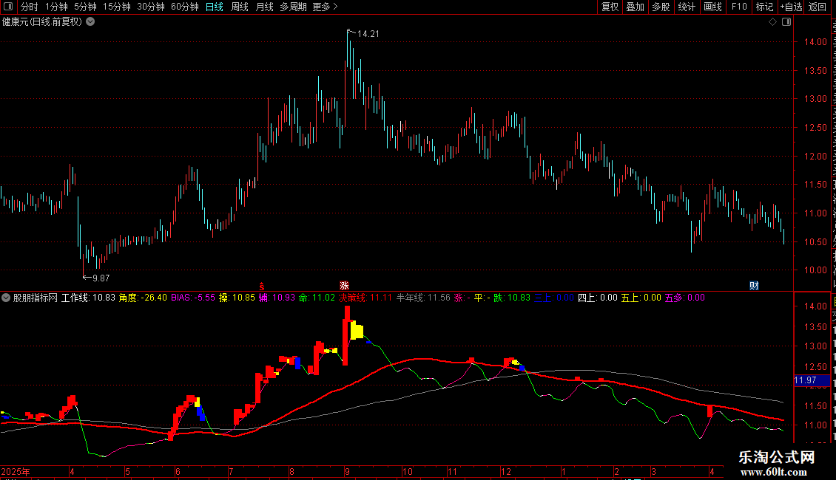Toggle the right side panel icon
Viewport: 836px width, 480px height.
tap(786, 22)
